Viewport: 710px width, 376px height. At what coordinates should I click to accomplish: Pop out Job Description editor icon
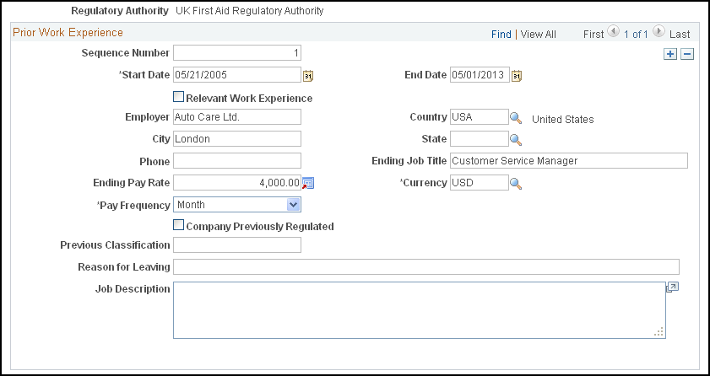tap(672, 287)
